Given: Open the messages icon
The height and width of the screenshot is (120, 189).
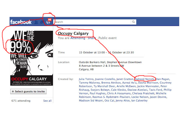Looking at the screenshot, I should [x=42, y=22].
